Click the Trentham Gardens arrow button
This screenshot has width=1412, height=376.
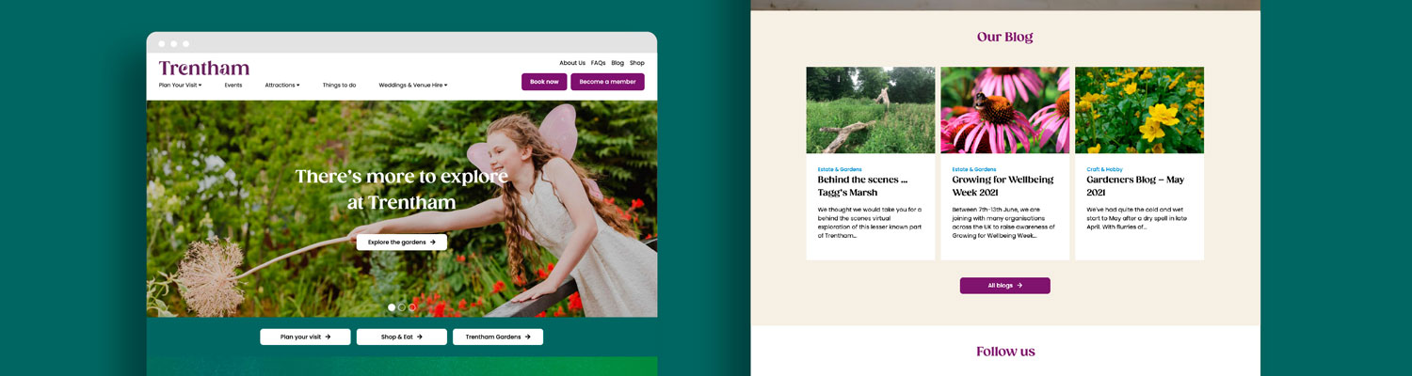click(x=497, y=337)
